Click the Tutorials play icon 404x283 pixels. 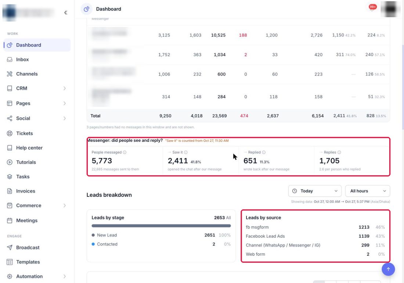point(10,162)
